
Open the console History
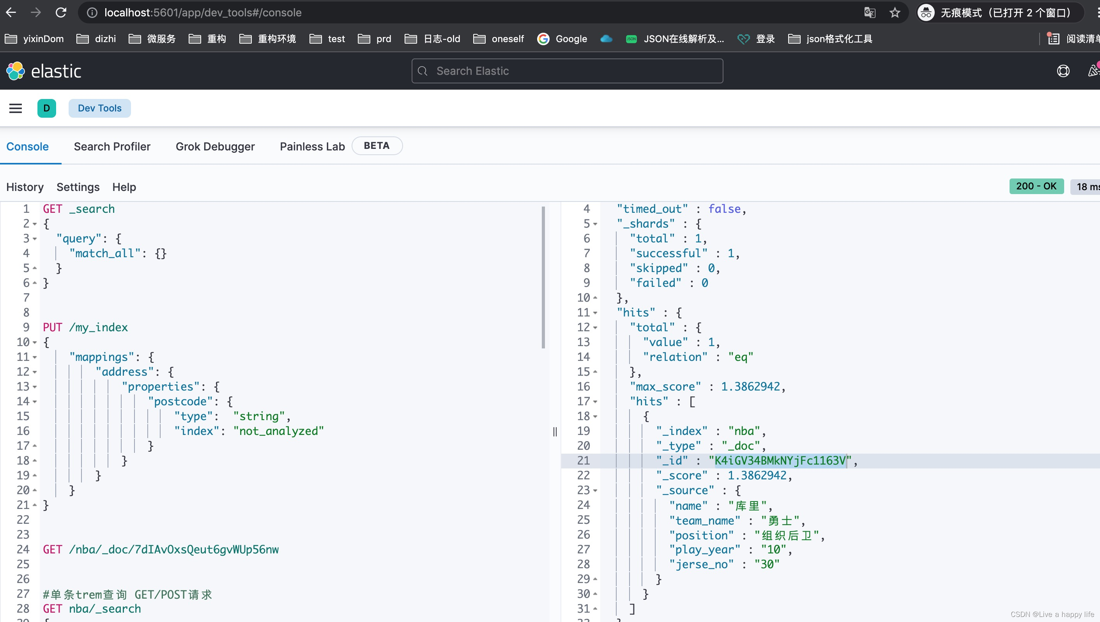pyautogui.click(x=25, y=187)
